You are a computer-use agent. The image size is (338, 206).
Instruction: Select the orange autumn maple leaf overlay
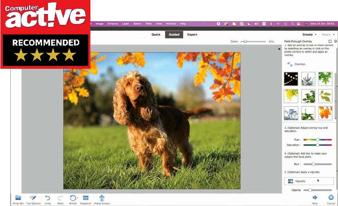click(x=325, y=113)
